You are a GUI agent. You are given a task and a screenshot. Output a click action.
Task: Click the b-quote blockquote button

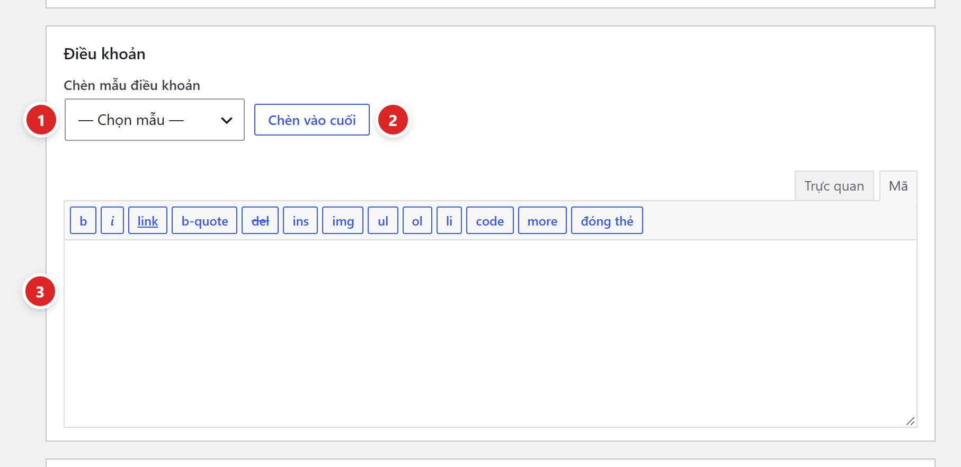pyautogui.click(x=204, y=220)
